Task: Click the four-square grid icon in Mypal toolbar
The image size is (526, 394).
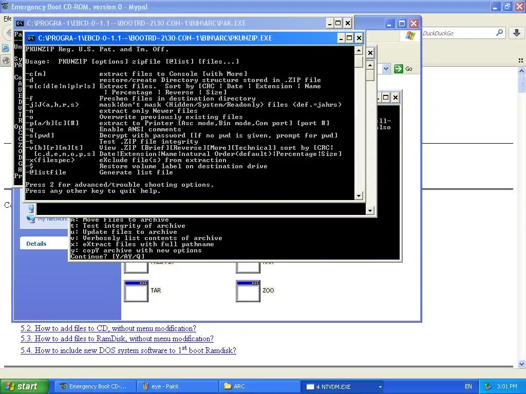Action: click(521, 61)
